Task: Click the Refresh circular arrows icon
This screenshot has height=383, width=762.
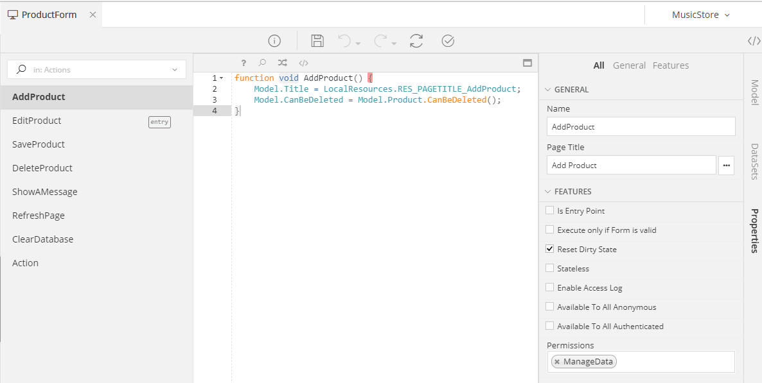Action: (416, 41)
